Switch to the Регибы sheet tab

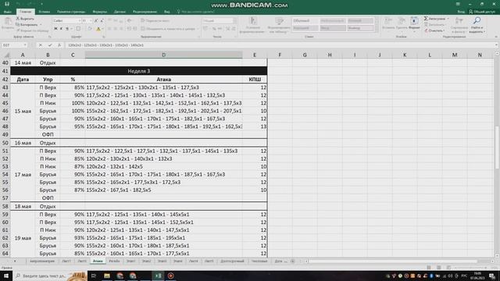(114, 261)
